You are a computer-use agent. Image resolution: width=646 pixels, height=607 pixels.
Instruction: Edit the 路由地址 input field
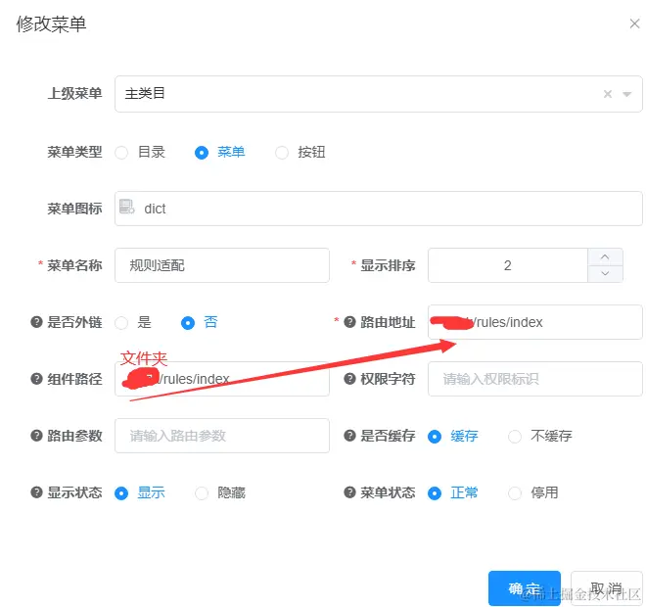(535, 322)
